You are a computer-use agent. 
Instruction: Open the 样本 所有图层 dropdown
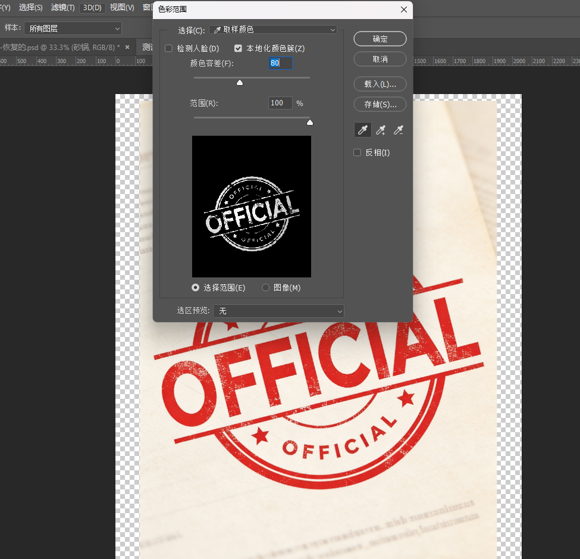coord(72,28)
